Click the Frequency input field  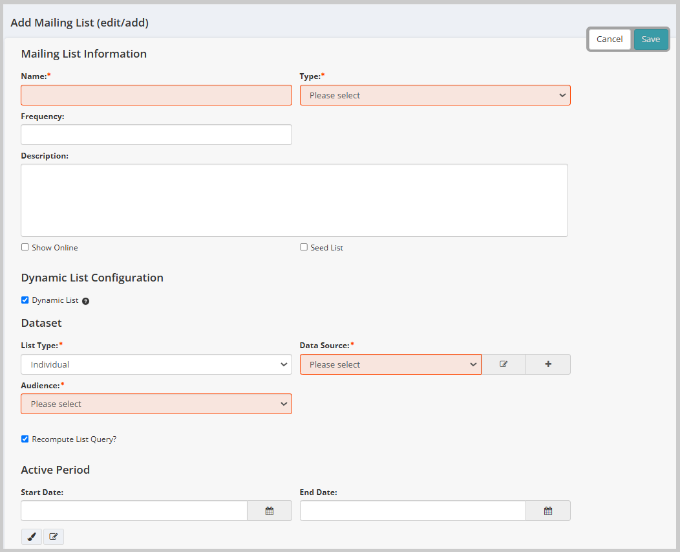click(x=156, y=135)
